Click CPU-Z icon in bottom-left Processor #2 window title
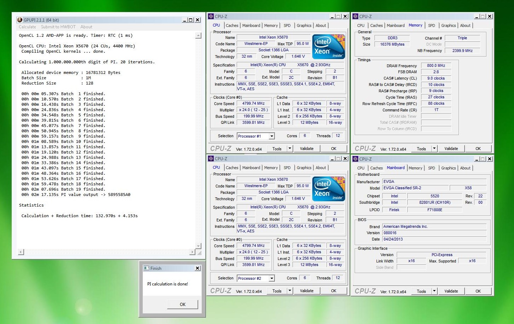This screenshot has width=514, height=324. click(x=211, y=158)
